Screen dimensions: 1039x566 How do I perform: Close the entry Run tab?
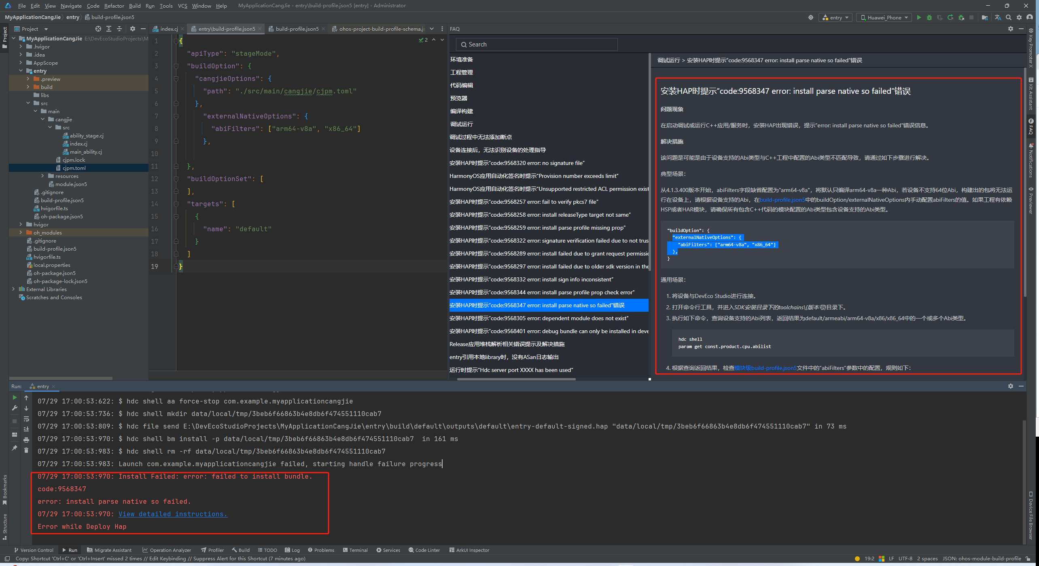(x=53, y=386)
